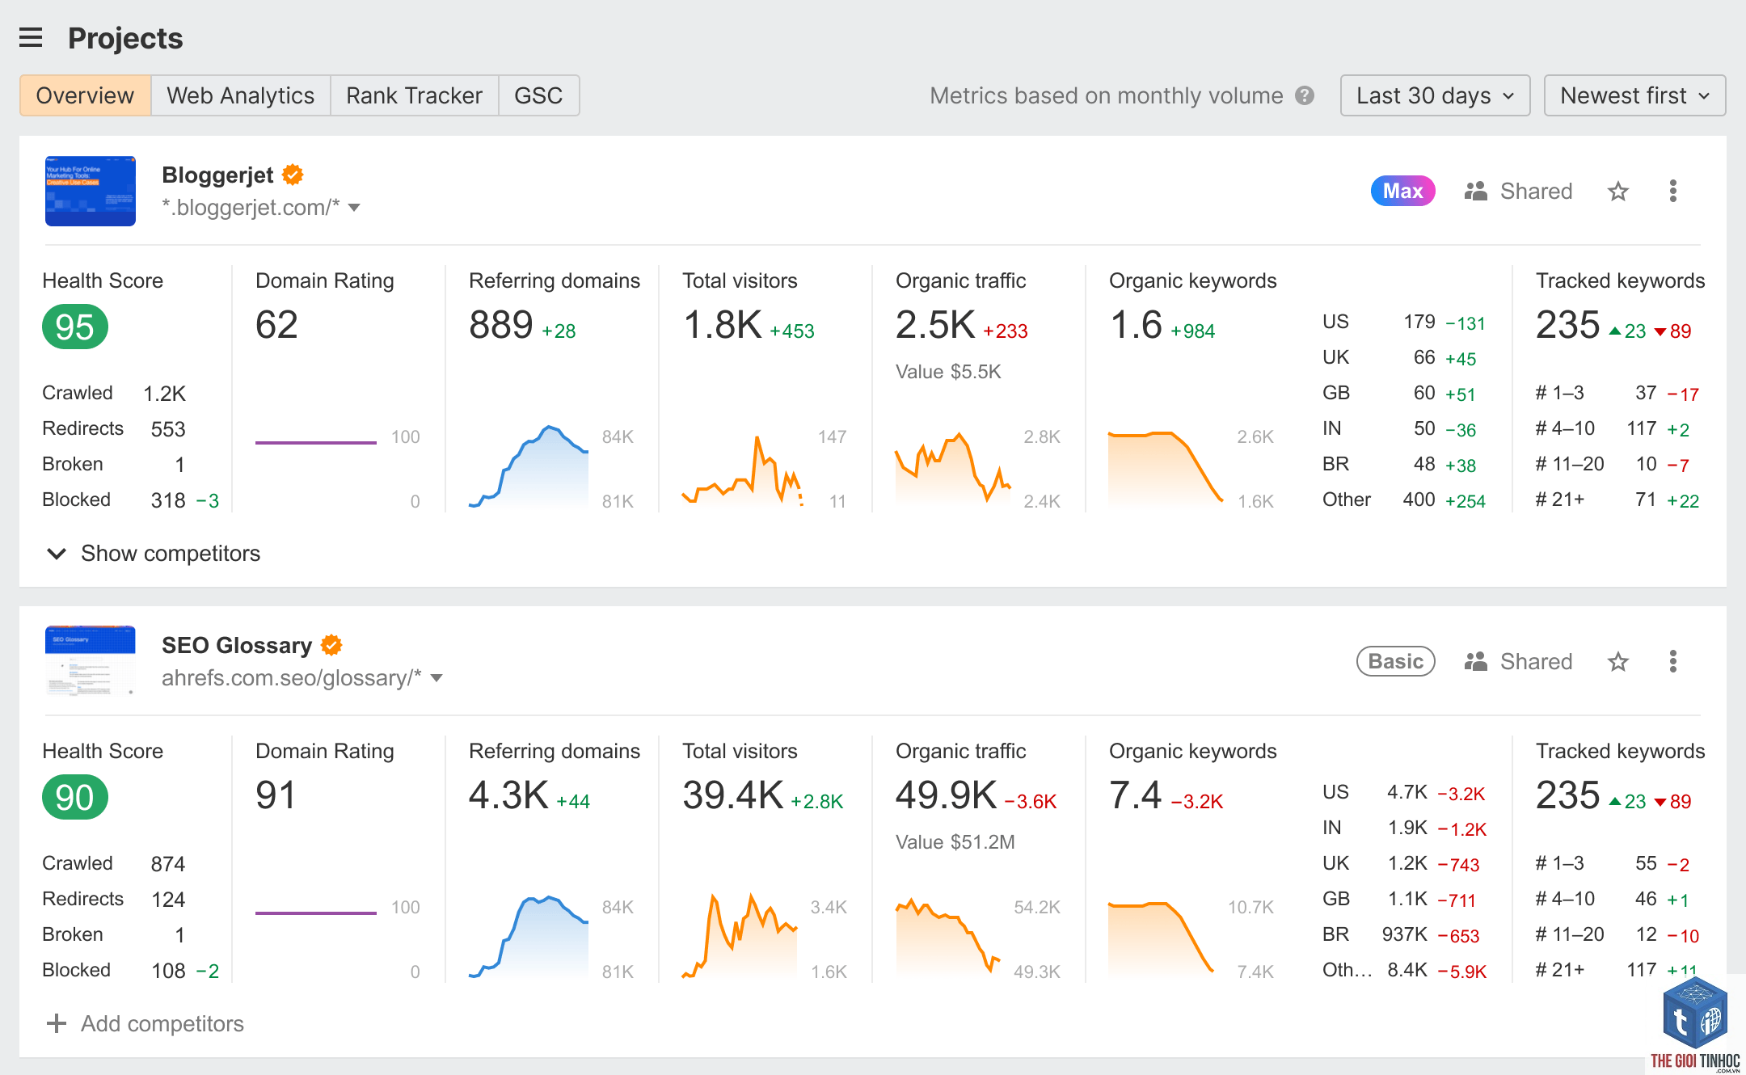Click Bloggerjet Crawled count 1.2K
This screenshot has height=1075, width=1746.
[164, 394]
